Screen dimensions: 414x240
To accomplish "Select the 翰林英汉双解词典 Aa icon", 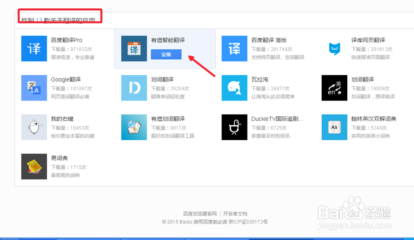I will tap(335, 127).
